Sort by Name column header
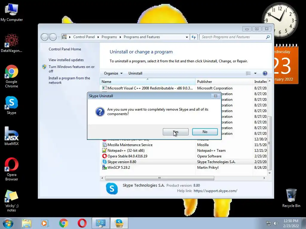The width and height of the screenshot is (306, 229). (148, 82)
